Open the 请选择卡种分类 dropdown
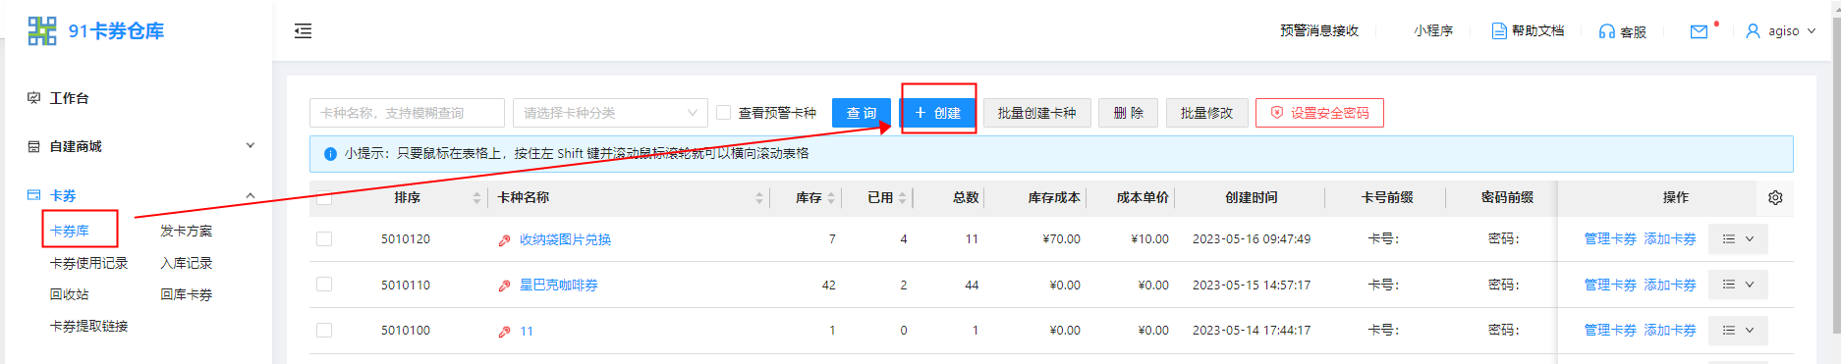 610,113
